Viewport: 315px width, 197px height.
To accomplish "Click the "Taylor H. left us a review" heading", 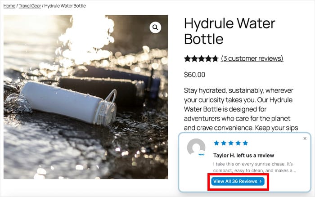I will [243, 155].
